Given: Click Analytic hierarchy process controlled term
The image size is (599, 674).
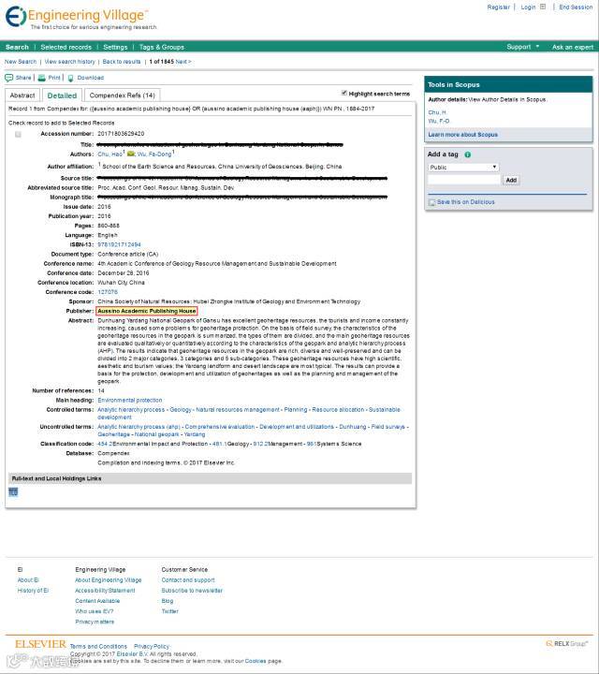Looking at the screenshot, I should (x=131, y=410).
